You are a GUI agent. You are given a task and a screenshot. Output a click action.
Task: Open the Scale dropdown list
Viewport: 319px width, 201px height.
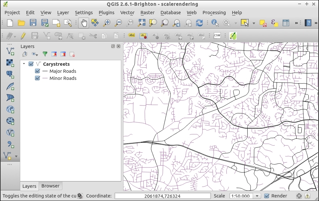pyautogui.click(x=257, y=196)
